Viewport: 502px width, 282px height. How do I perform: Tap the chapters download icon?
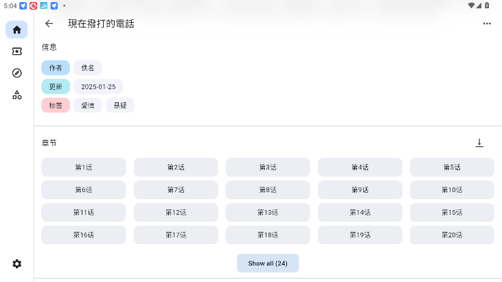click(x=479, y=143)
